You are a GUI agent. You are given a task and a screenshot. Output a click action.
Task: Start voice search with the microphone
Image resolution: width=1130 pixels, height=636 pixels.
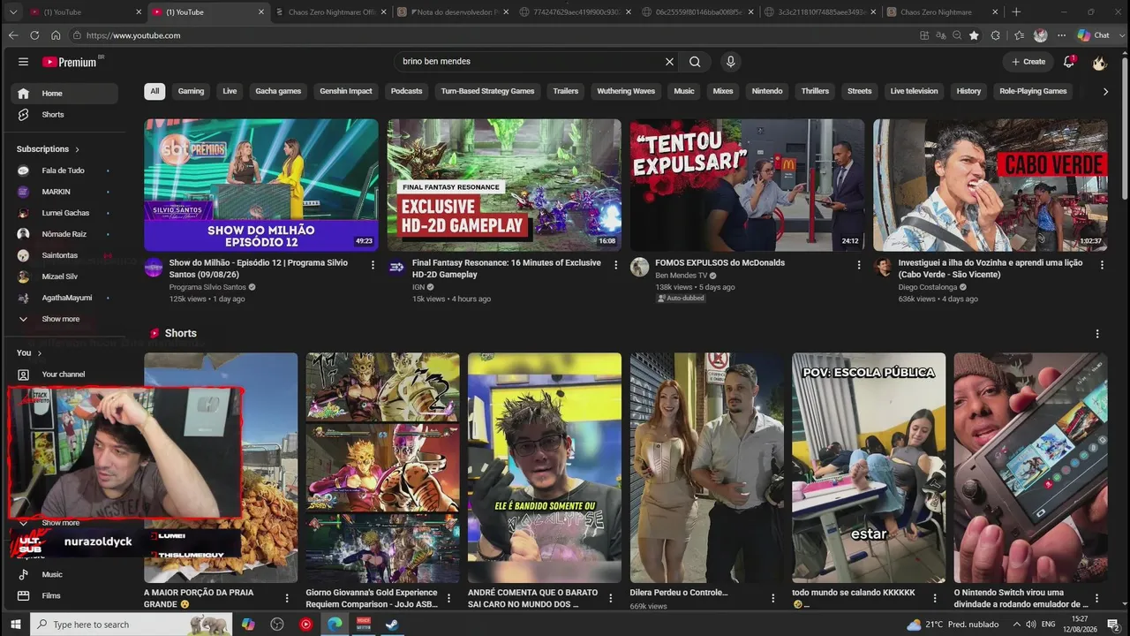point(730,62)
